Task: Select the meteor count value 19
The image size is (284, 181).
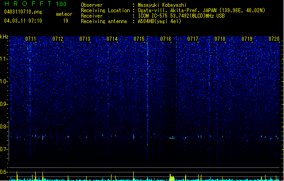Action: pos(65,21)
